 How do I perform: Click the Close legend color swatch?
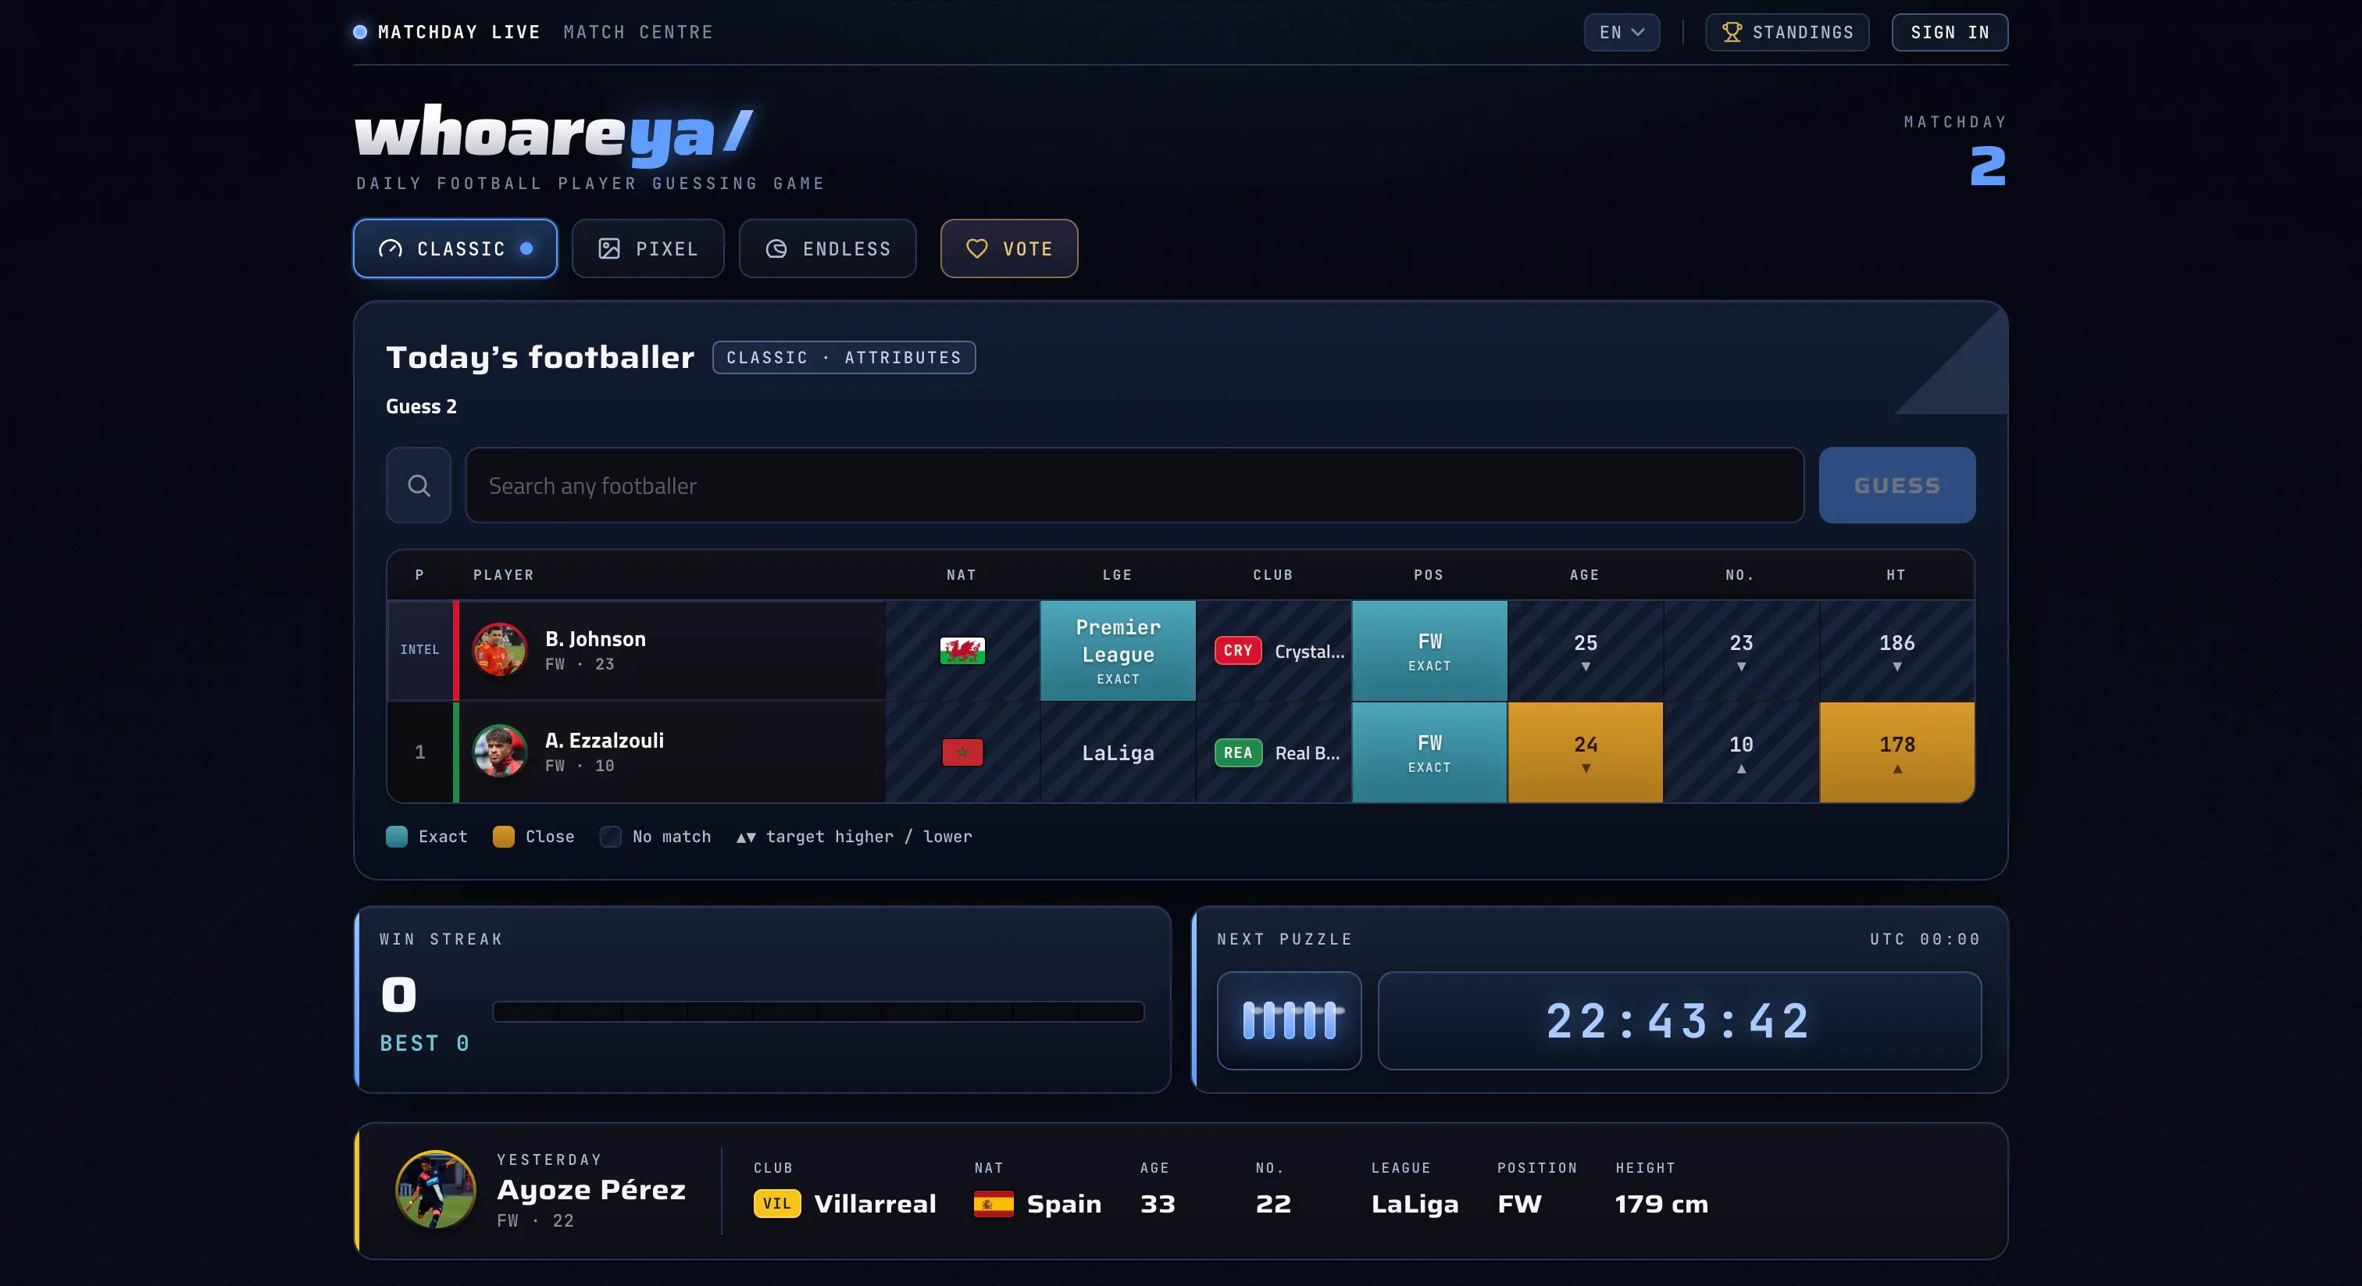[x=503, y=837]
